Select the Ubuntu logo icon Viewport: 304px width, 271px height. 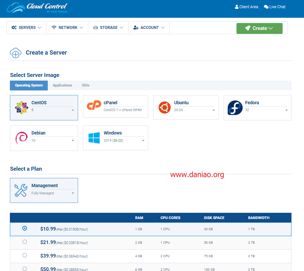[165, 108]
